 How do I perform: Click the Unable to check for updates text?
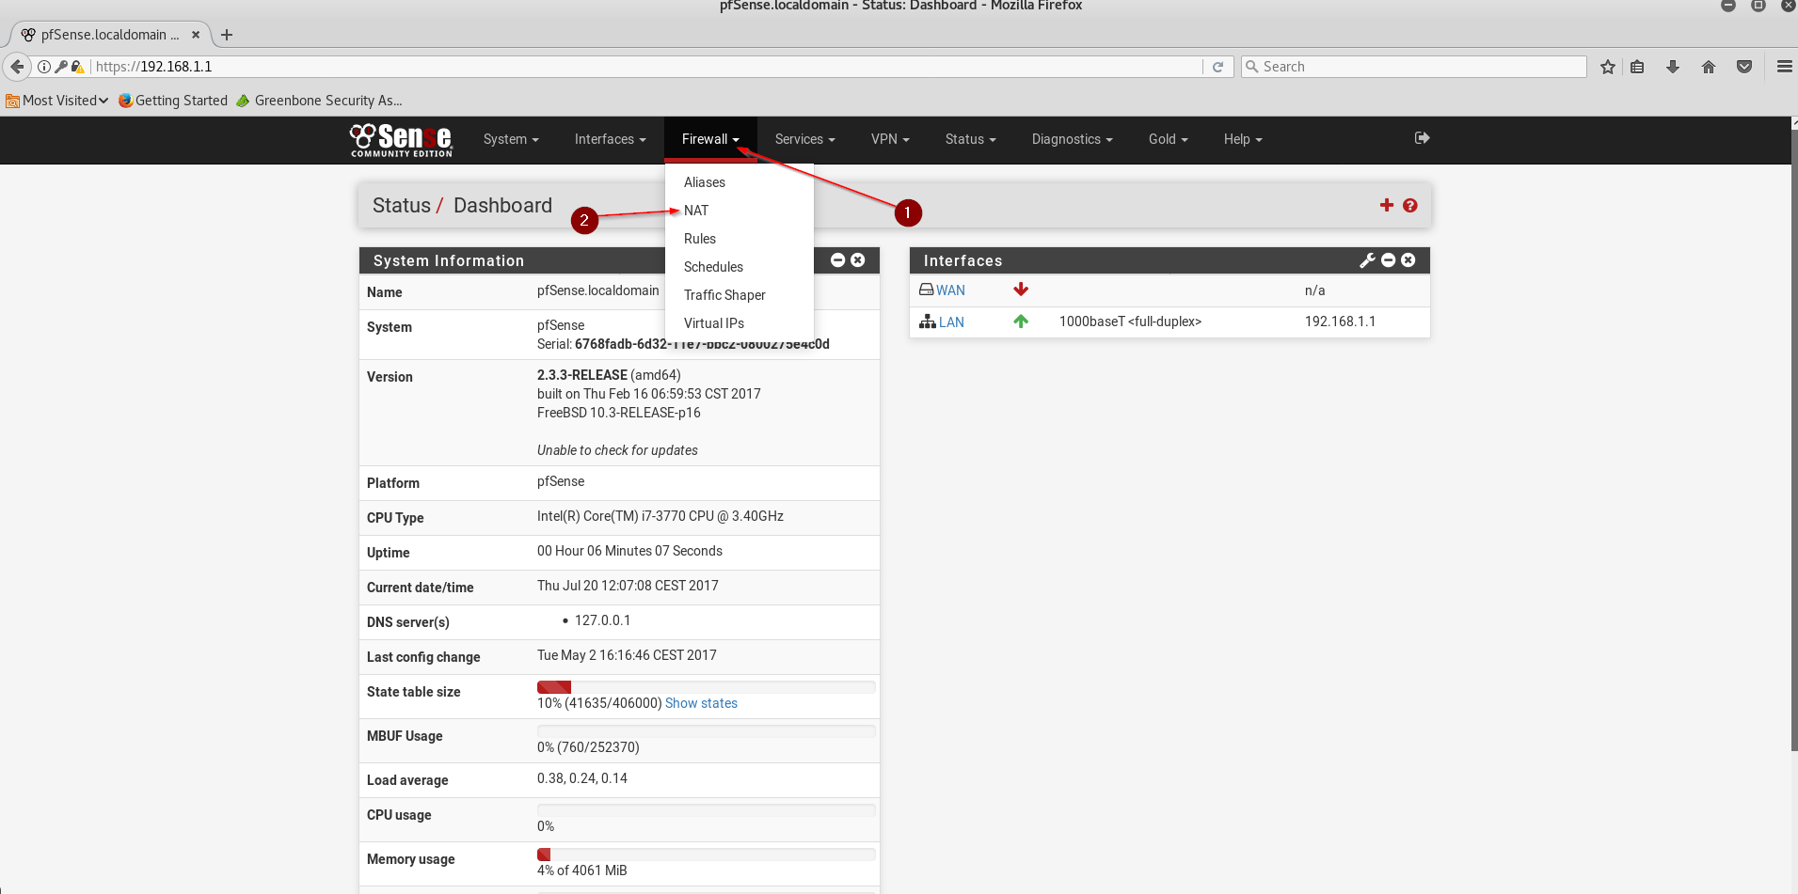[x=617, y=450]
